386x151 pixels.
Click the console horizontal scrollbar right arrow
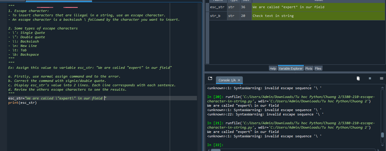tap(378, 150)
